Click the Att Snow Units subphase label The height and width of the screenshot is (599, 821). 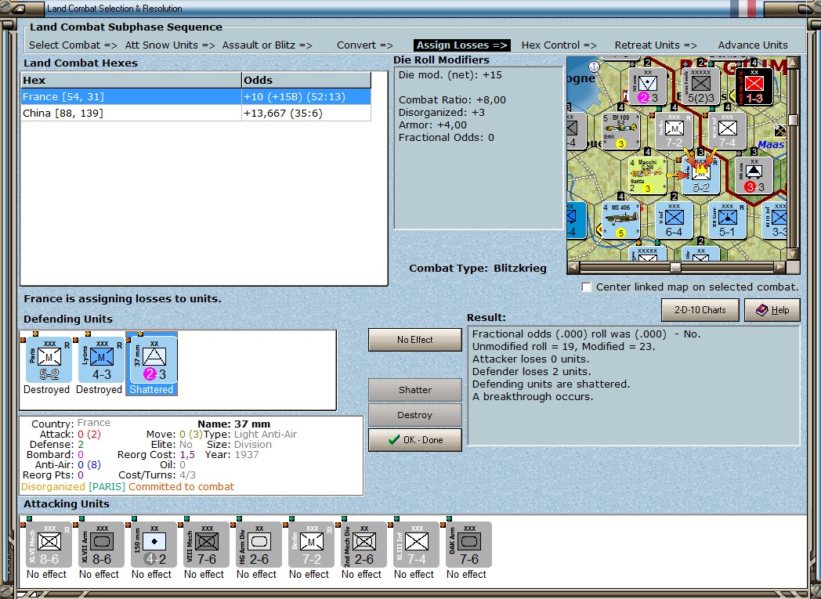[170, 45]
